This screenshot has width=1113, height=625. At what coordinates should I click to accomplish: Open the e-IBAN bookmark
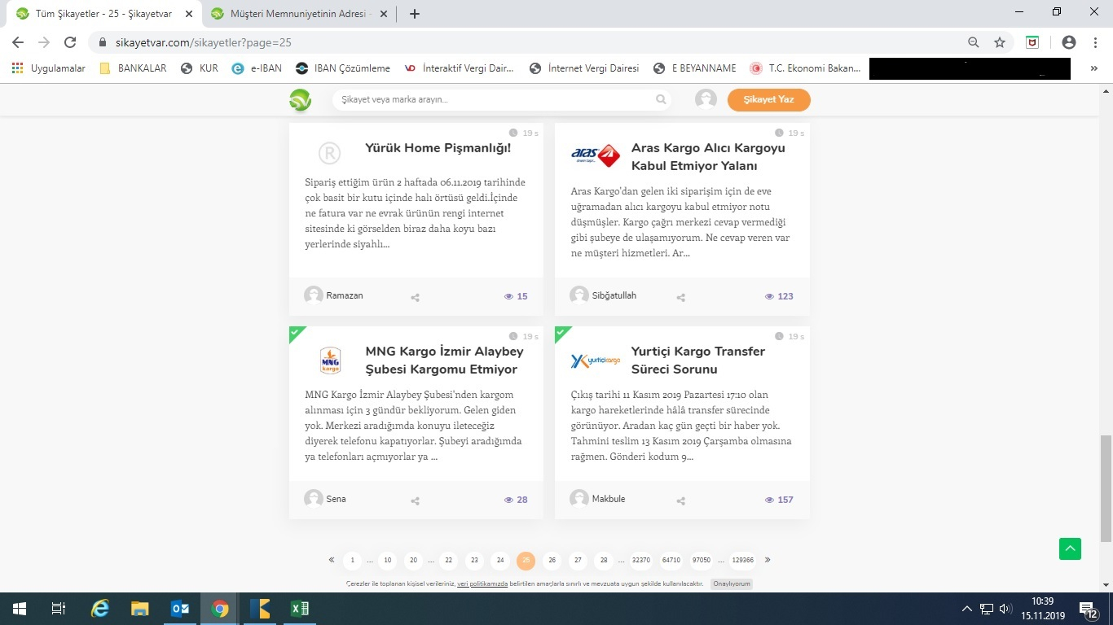pyautogui.click(x=257, y=68)
